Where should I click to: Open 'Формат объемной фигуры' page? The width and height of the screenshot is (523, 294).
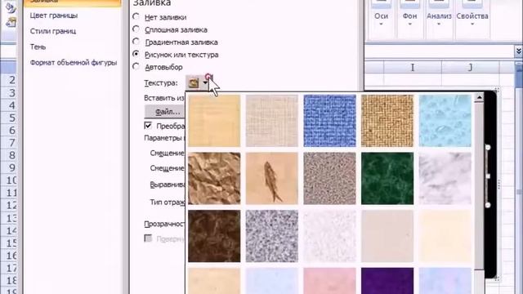click(x=74, y=63)
